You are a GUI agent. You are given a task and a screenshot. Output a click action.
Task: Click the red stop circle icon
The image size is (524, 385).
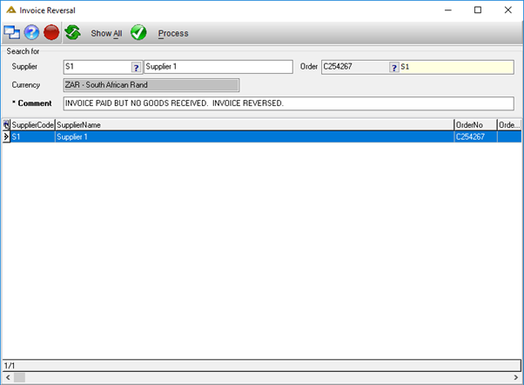[51, 33]
